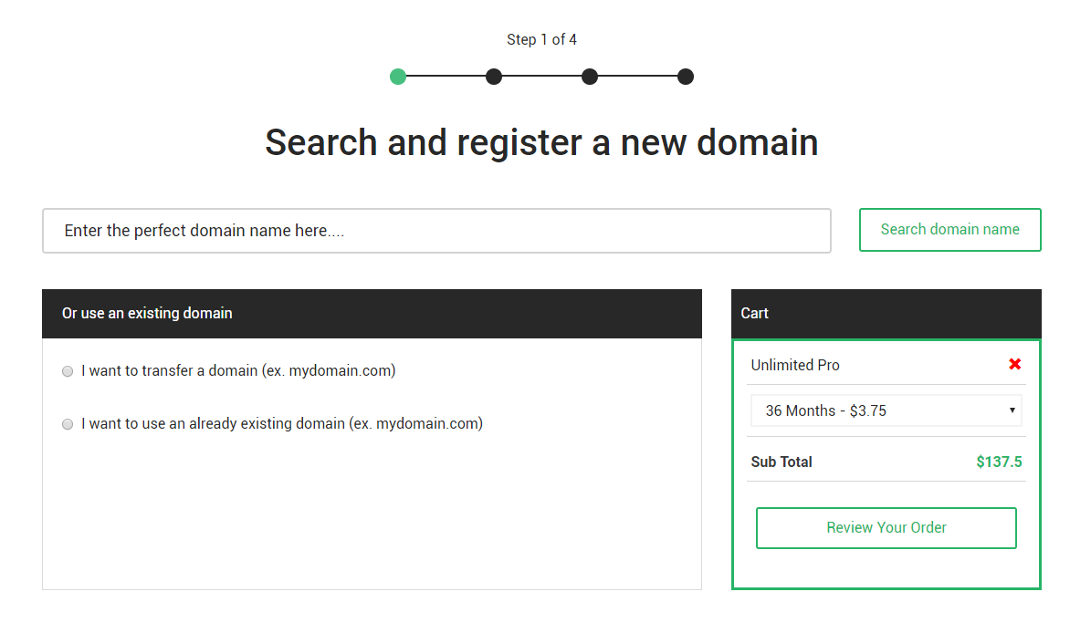Click the third step indicator dot

pyautogui.click(x=590, y=77)
